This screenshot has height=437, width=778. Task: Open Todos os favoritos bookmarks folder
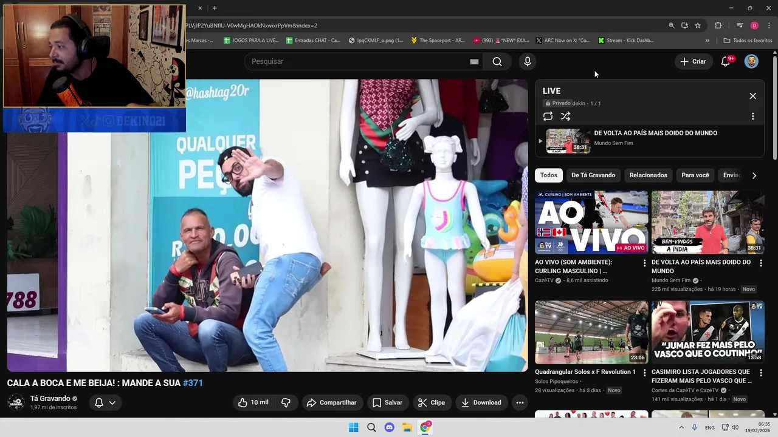[x=748, y=41]
